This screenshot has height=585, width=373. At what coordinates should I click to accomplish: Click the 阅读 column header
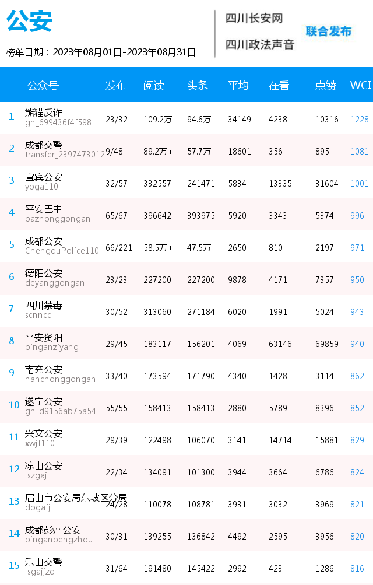(153, 85)
